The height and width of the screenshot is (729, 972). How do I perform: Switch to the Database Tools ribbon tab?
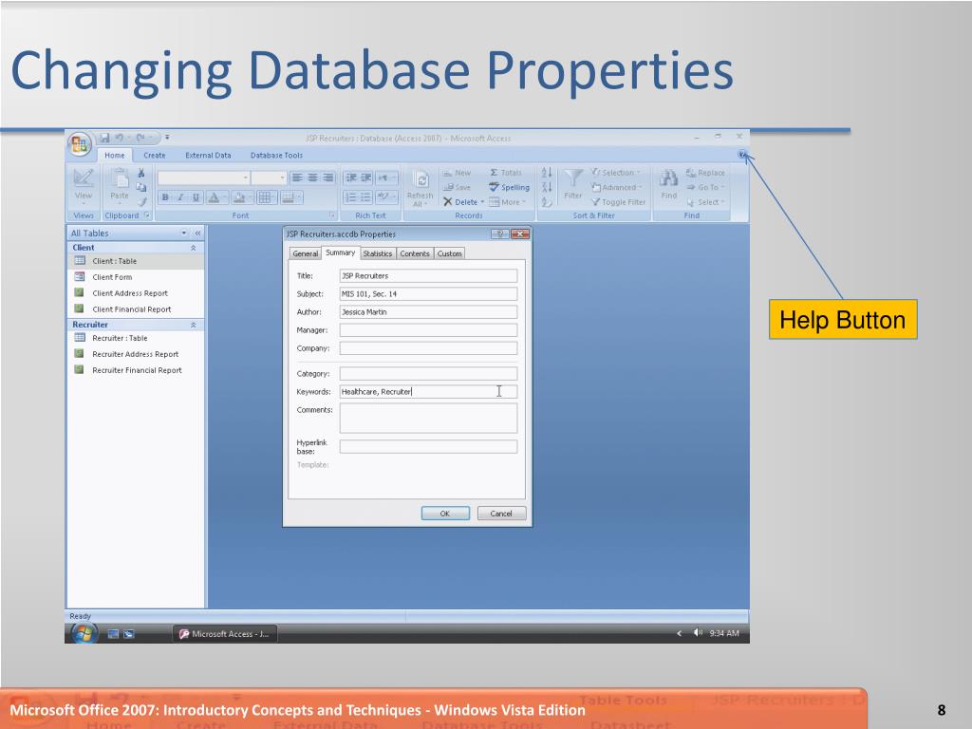pyautogui.click(x=276, y=156)
